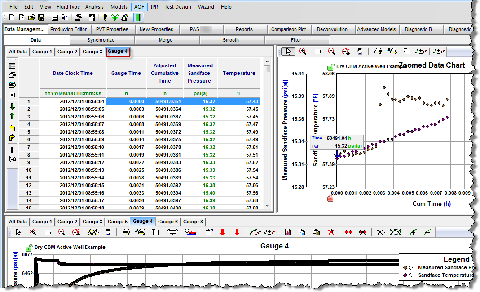Image resolution: width=480 pixels, height=292 pixels.
Task: Toggle the green lock above Zoomed Data Chart
Action: pyautogui.click(x=331, y=68)
